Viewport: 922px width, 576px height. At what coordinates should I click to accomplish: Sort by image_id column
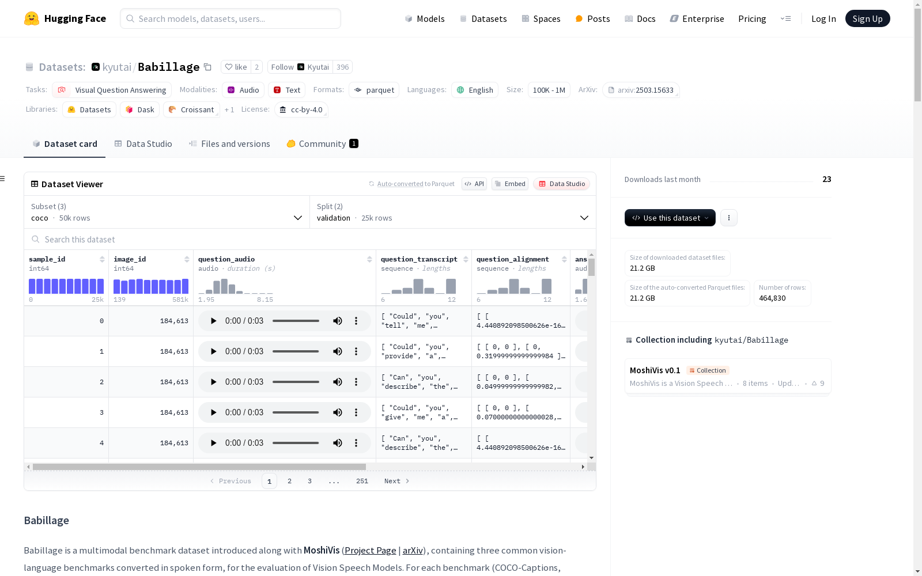click(x=187, y=259)
